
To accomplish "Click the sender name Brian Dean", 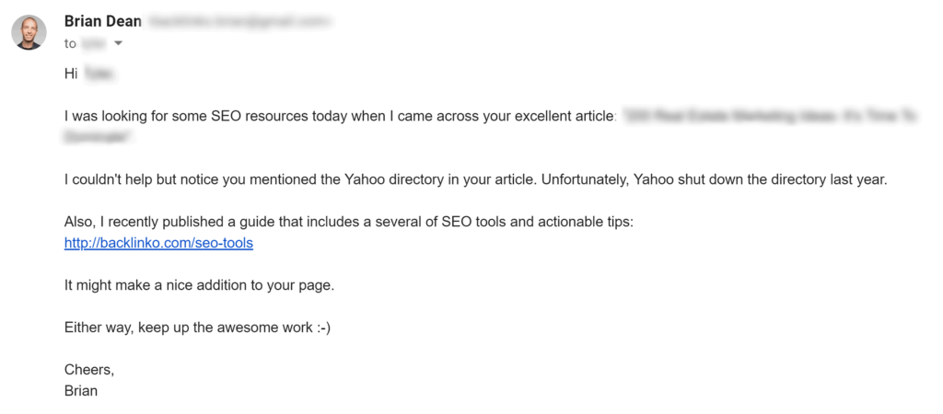I will click(101, 21).
